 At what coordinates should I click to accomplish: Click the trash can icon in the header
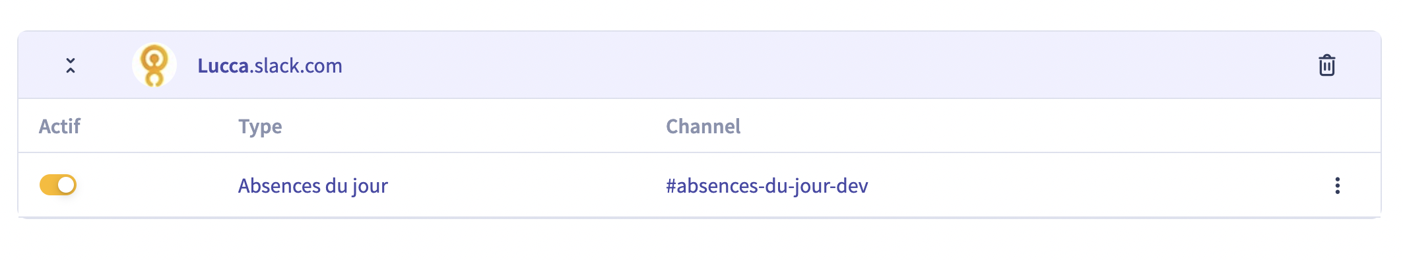click(1326, 65)
